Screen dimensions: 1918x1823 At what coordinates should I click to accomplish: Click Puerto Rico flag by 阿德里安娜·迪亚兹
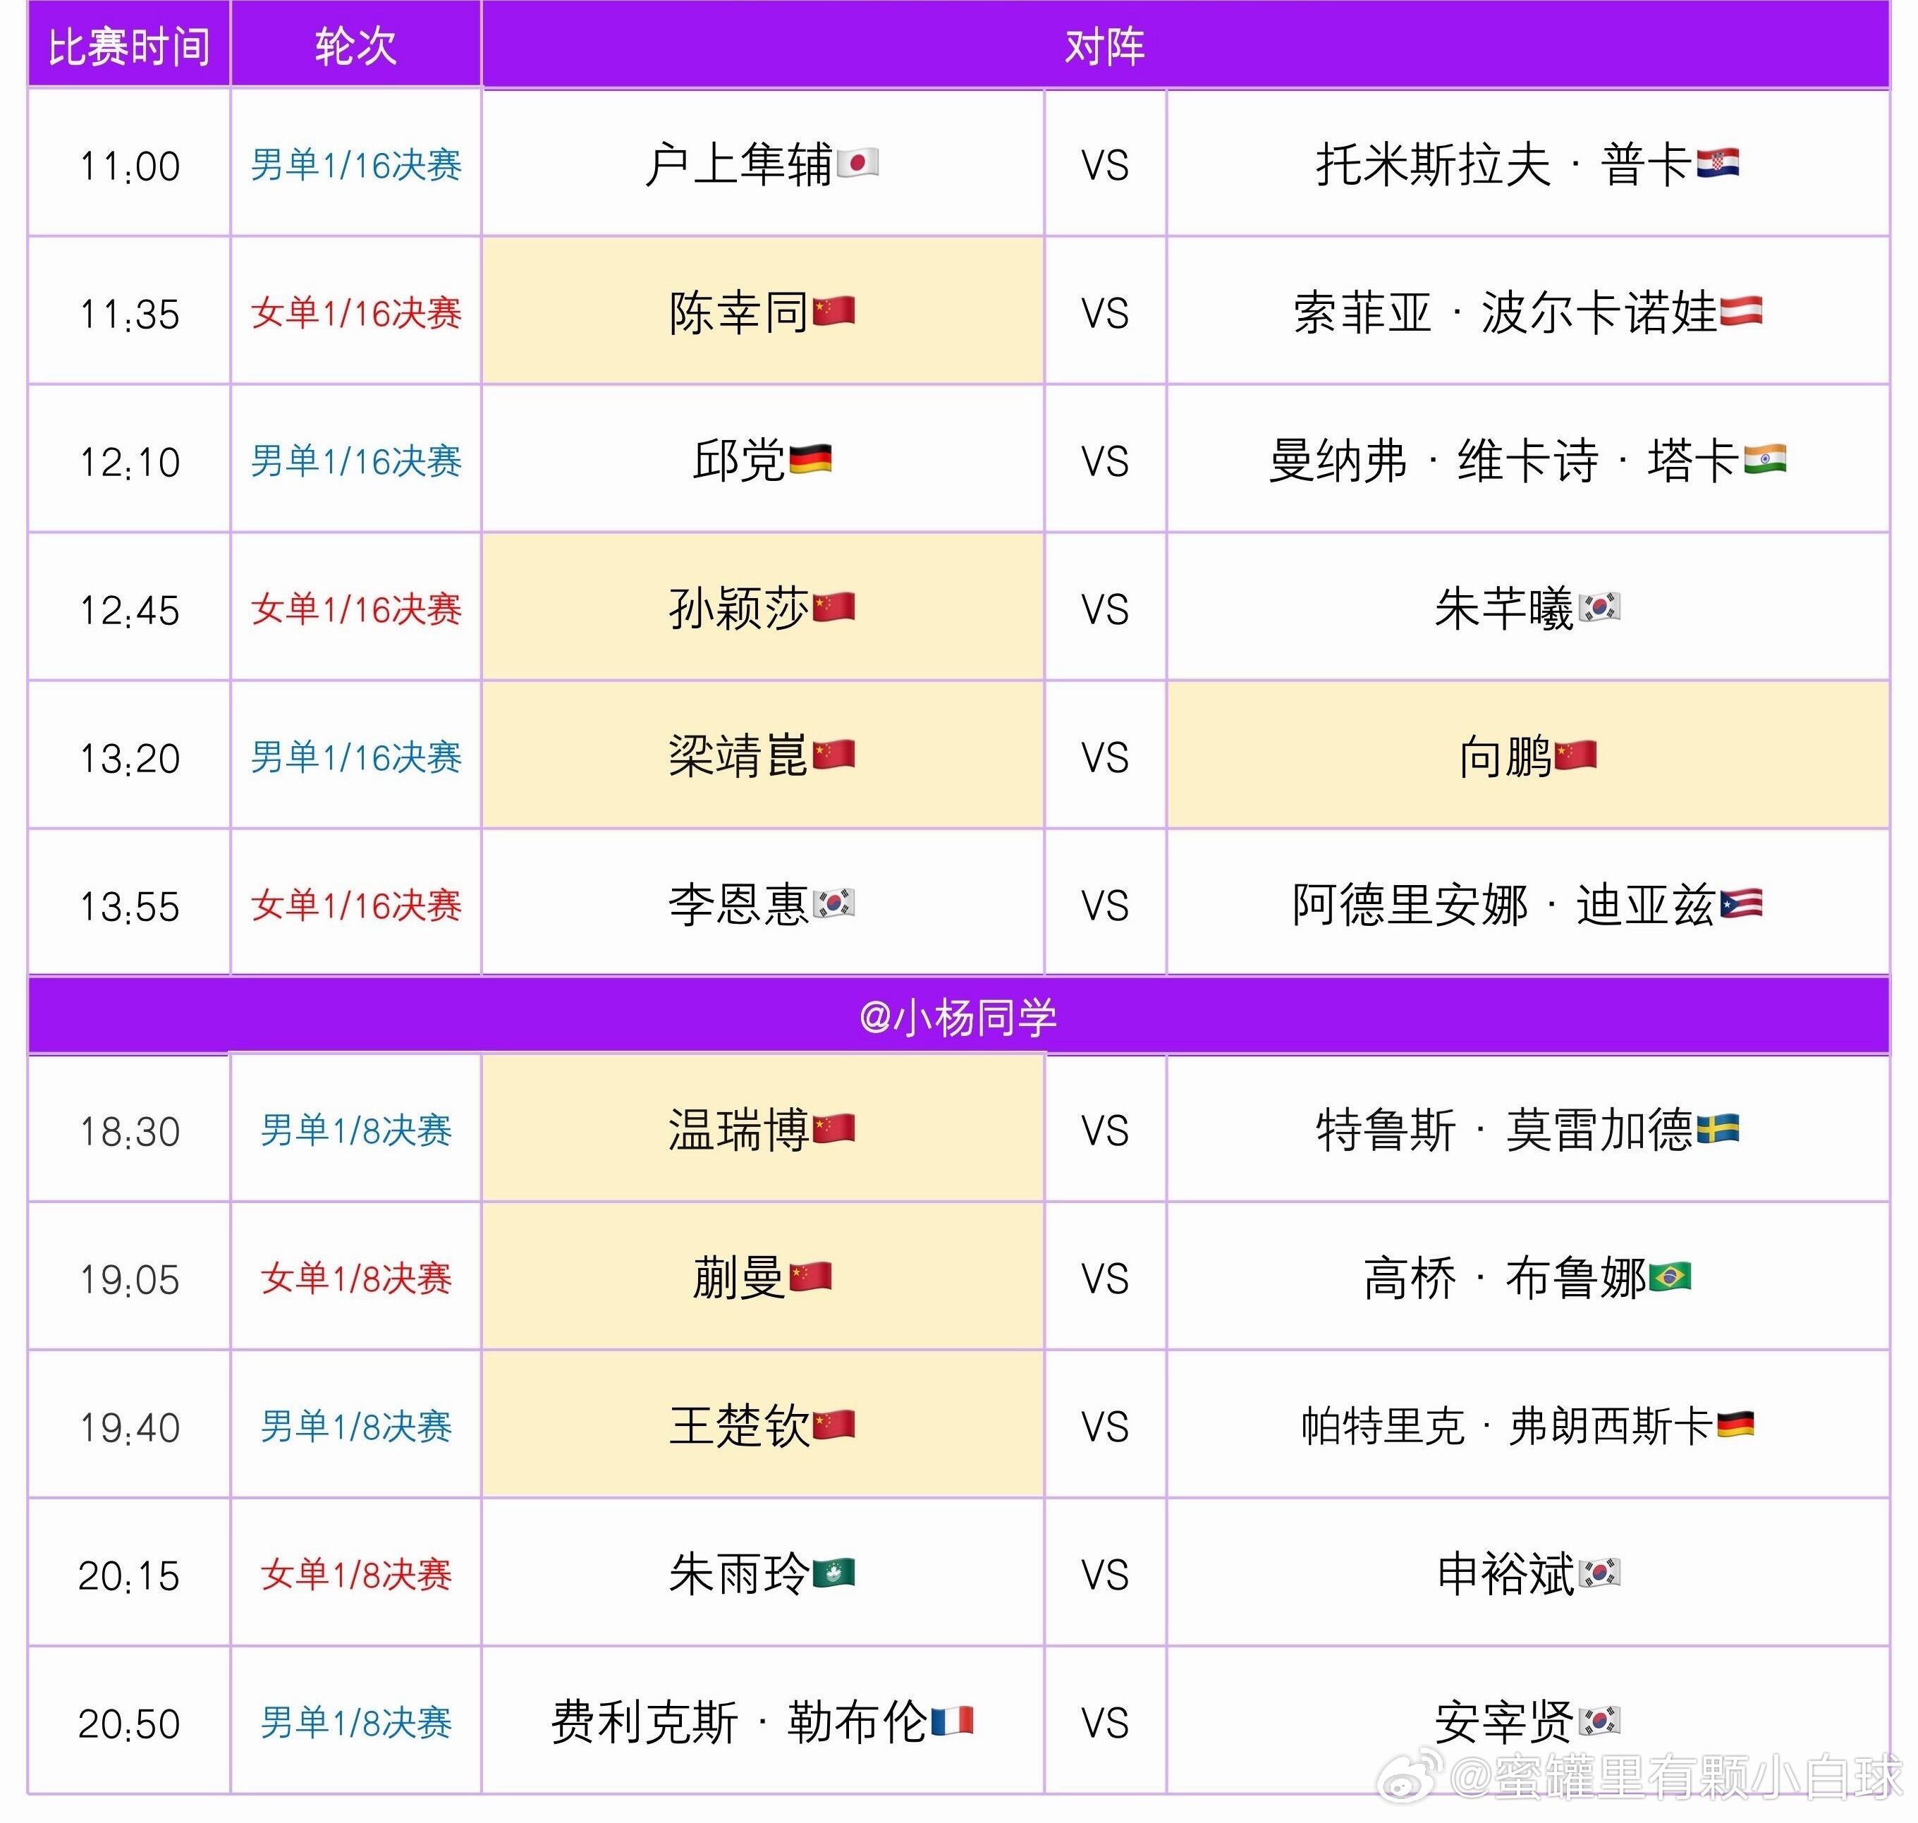tap(1740, 903)
